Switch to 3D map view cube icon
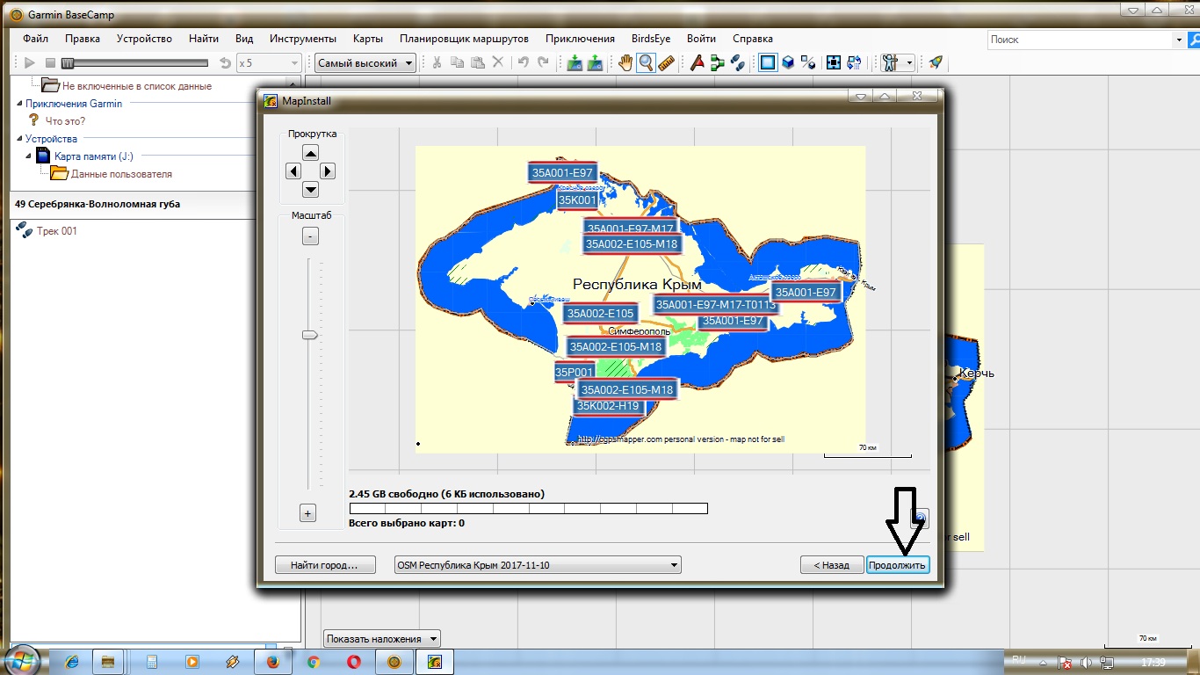 tap(788, 62)
